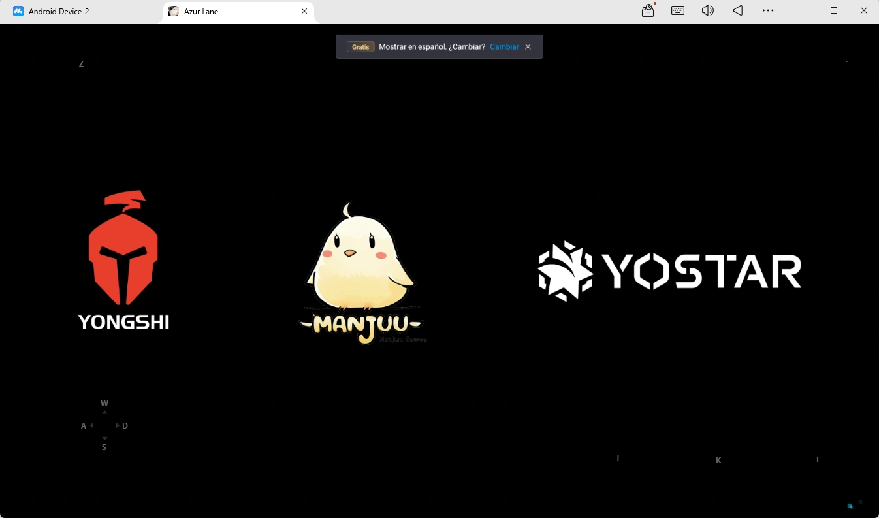
Task: Click the text 'Mostrar en español. ¿Cambiar?'
Action: point(432,47)
